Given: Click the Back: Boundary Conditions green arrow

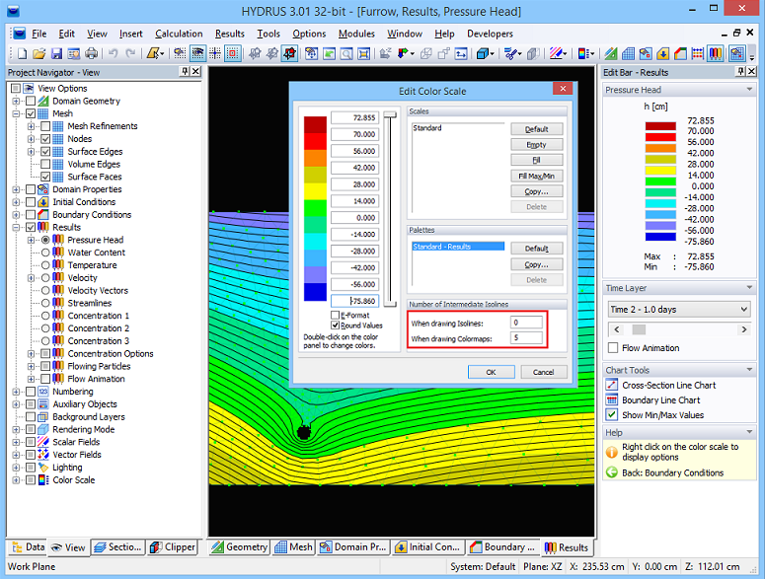Looking at the screenshot, I should [x=612, y=472].
